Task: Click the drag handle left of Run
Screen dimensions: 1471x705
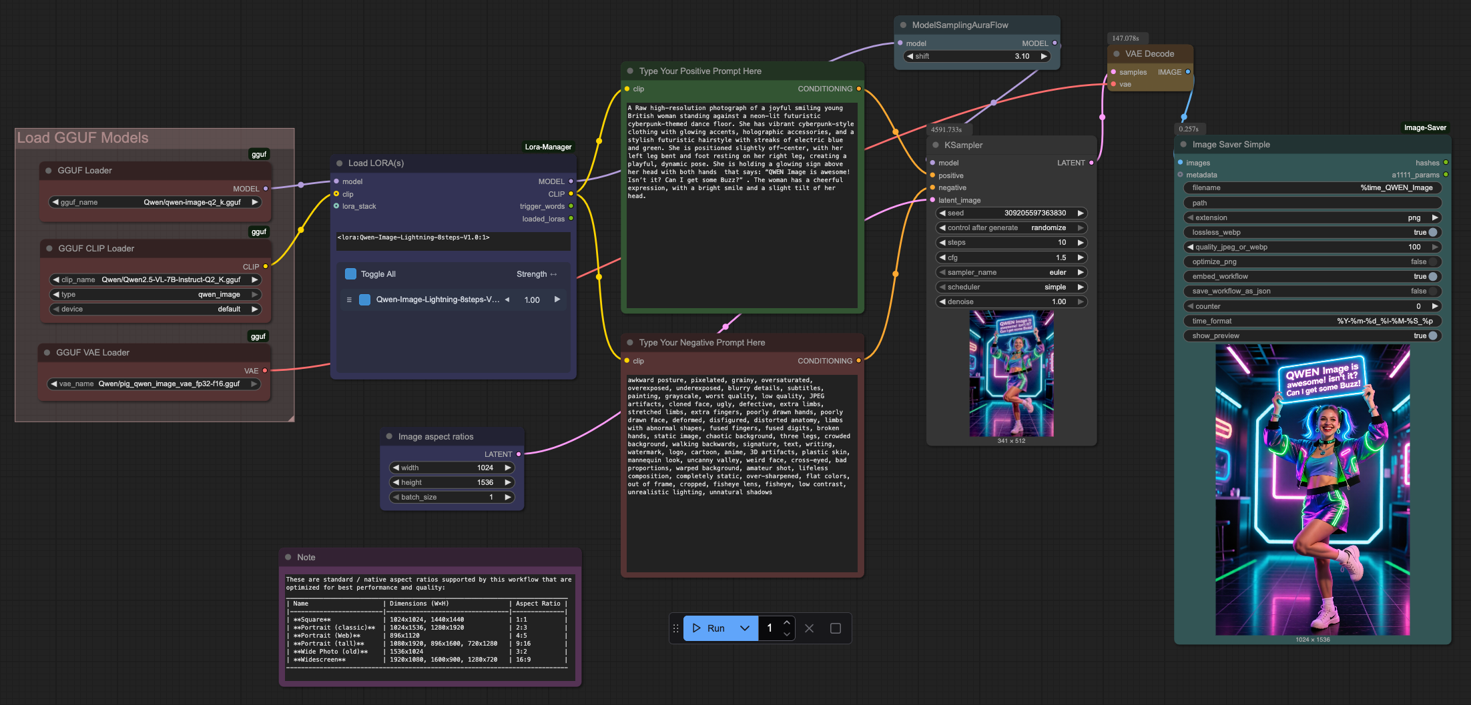Action: 675,628
